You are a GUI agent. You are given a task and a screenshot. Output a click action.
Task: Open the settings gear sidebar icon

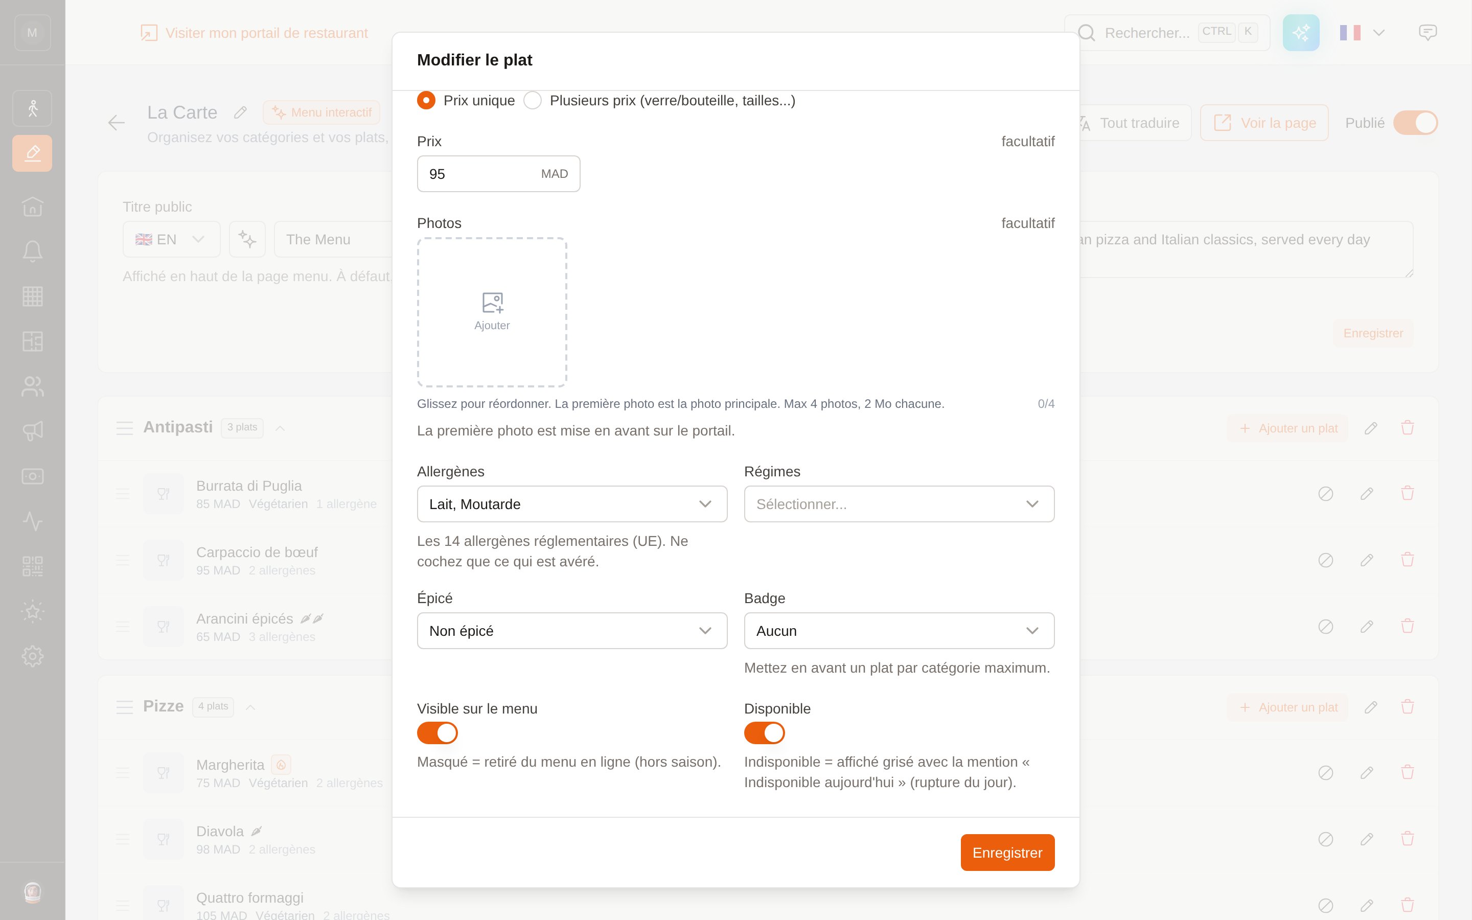[32, 656]
